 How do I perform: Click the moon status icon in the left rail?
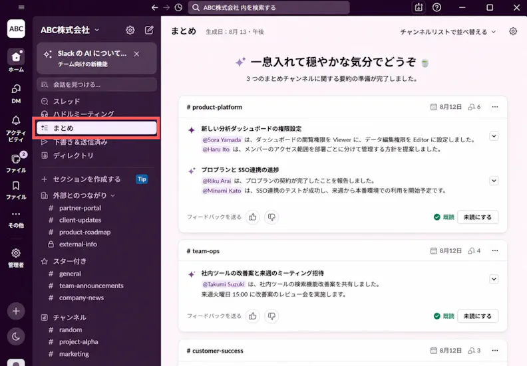pyautogui.click(x=16, y=337)
